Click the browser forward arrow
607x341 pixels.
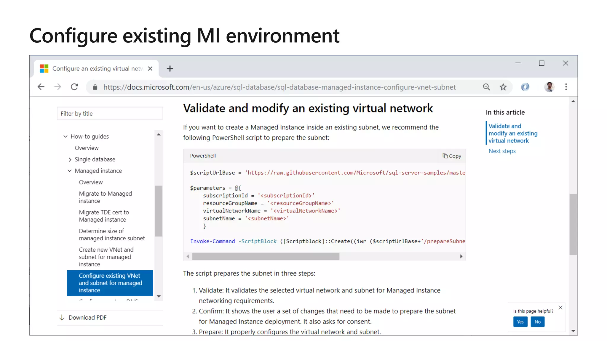[58, 87]
